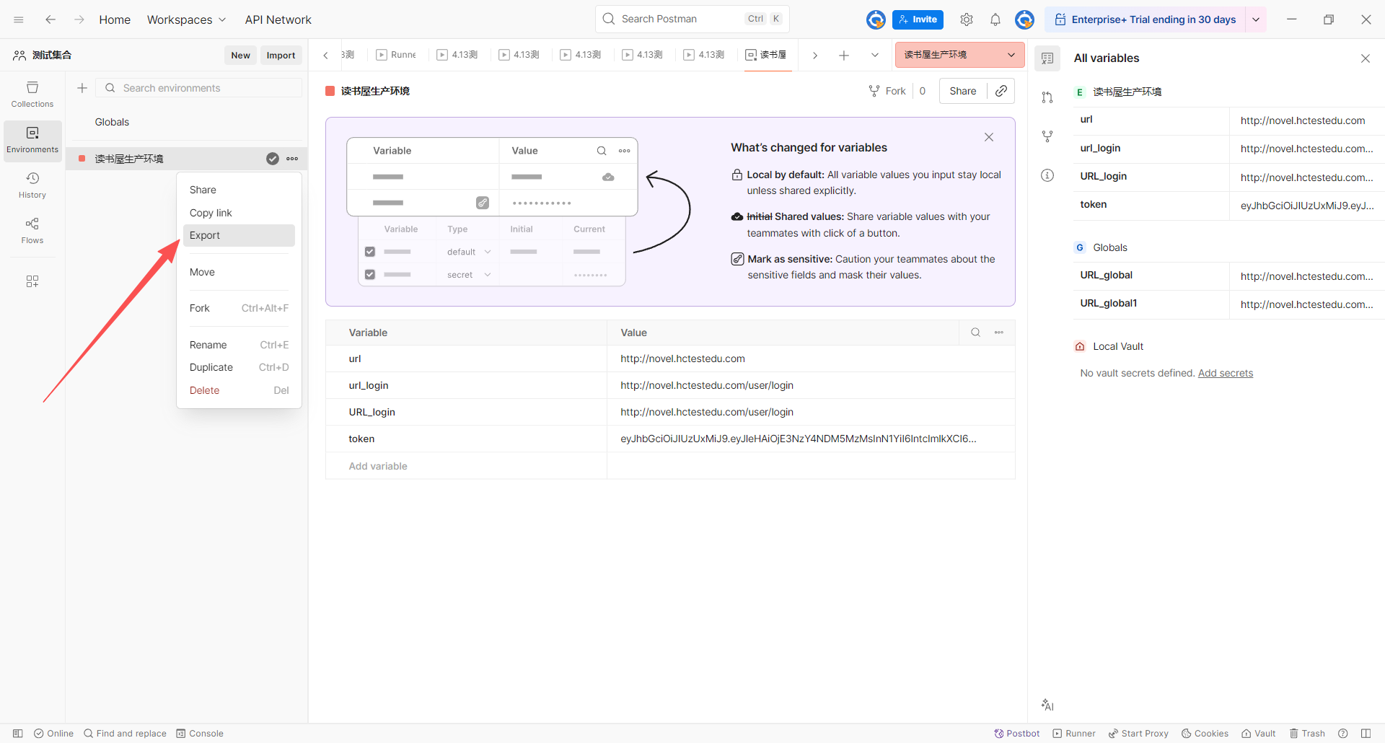Go forward with the right arrow
The height and width of the screenshot is (743, 1385).
pos(79,19)
